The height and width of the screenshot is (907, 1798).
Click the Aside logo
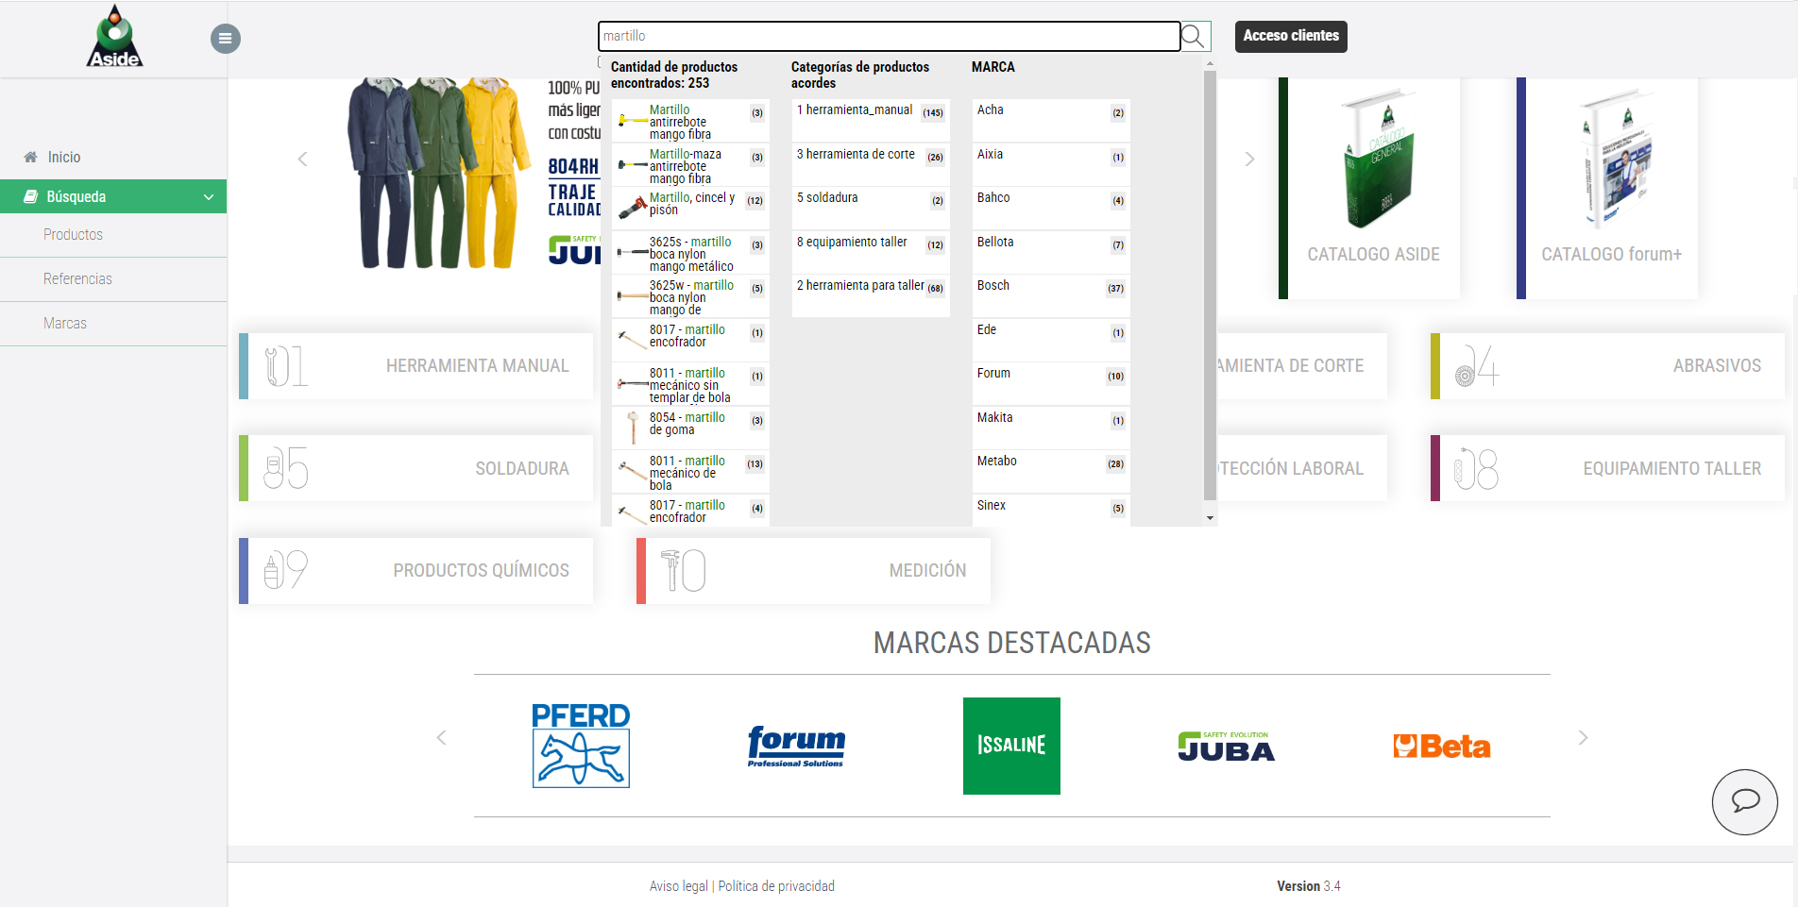[114, 38]
